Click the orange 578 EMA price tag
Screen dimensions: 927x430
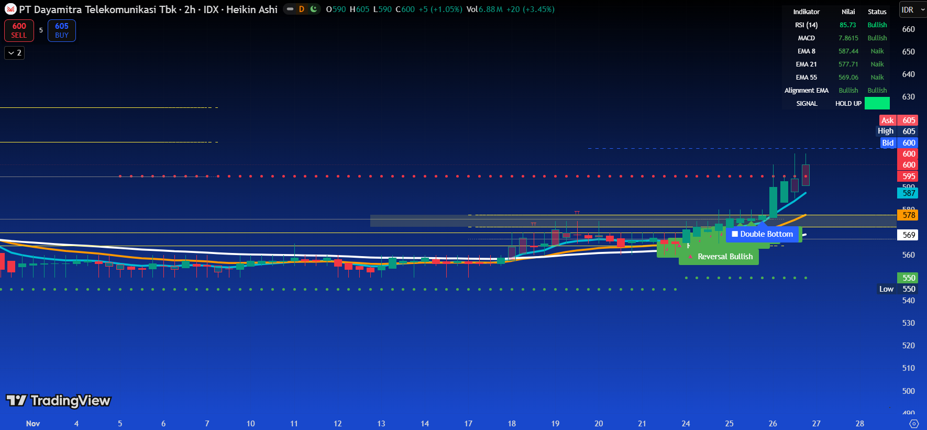click(909, 215)
